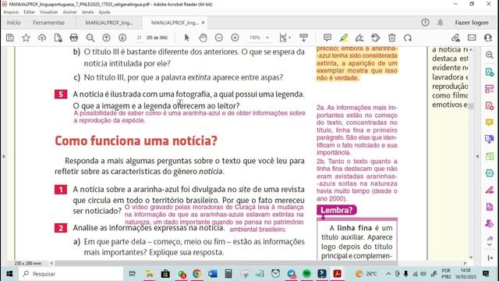Open the find text magnifier icon
The width and height of the screenshot is (499, 281).
tap(90, 37)
